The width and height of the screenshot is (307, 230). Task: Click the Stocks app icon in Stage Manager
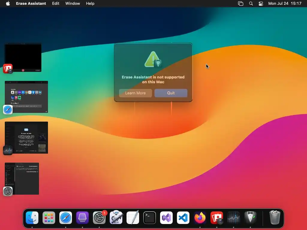[8, 150]
